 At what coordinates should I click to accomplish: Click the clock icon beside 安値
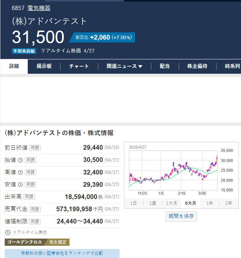click(x=20, y=185)
